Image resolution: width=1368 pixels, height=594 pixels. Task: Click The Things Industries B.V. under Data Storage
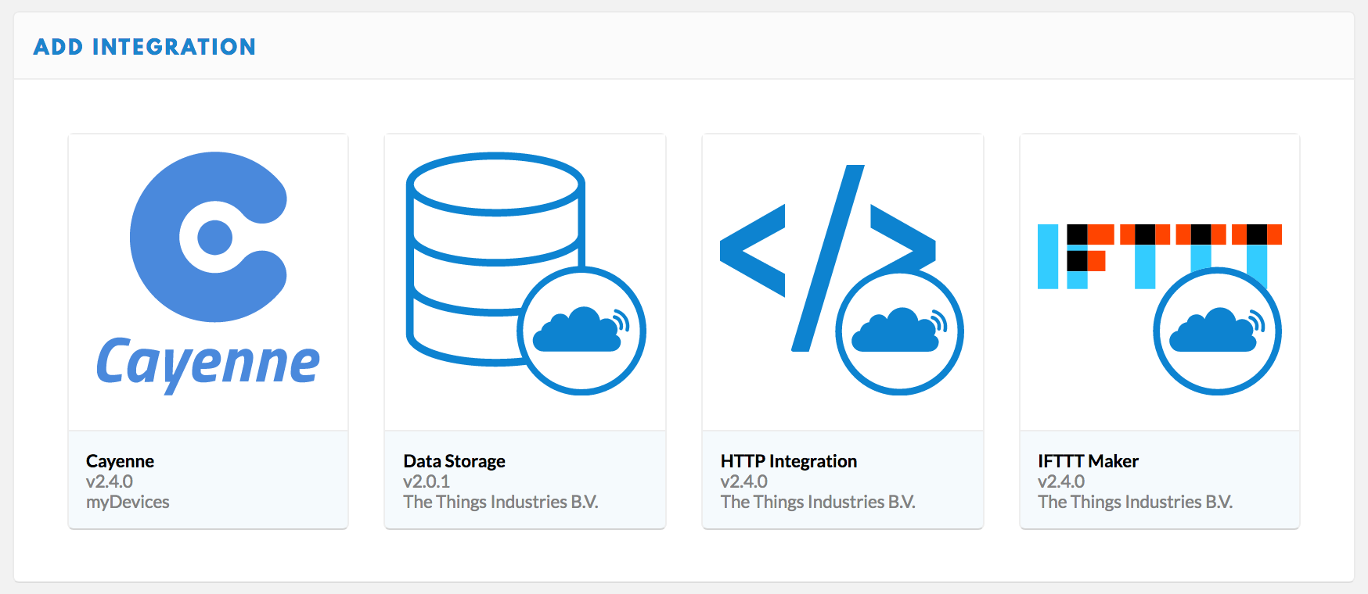[500, 502]
